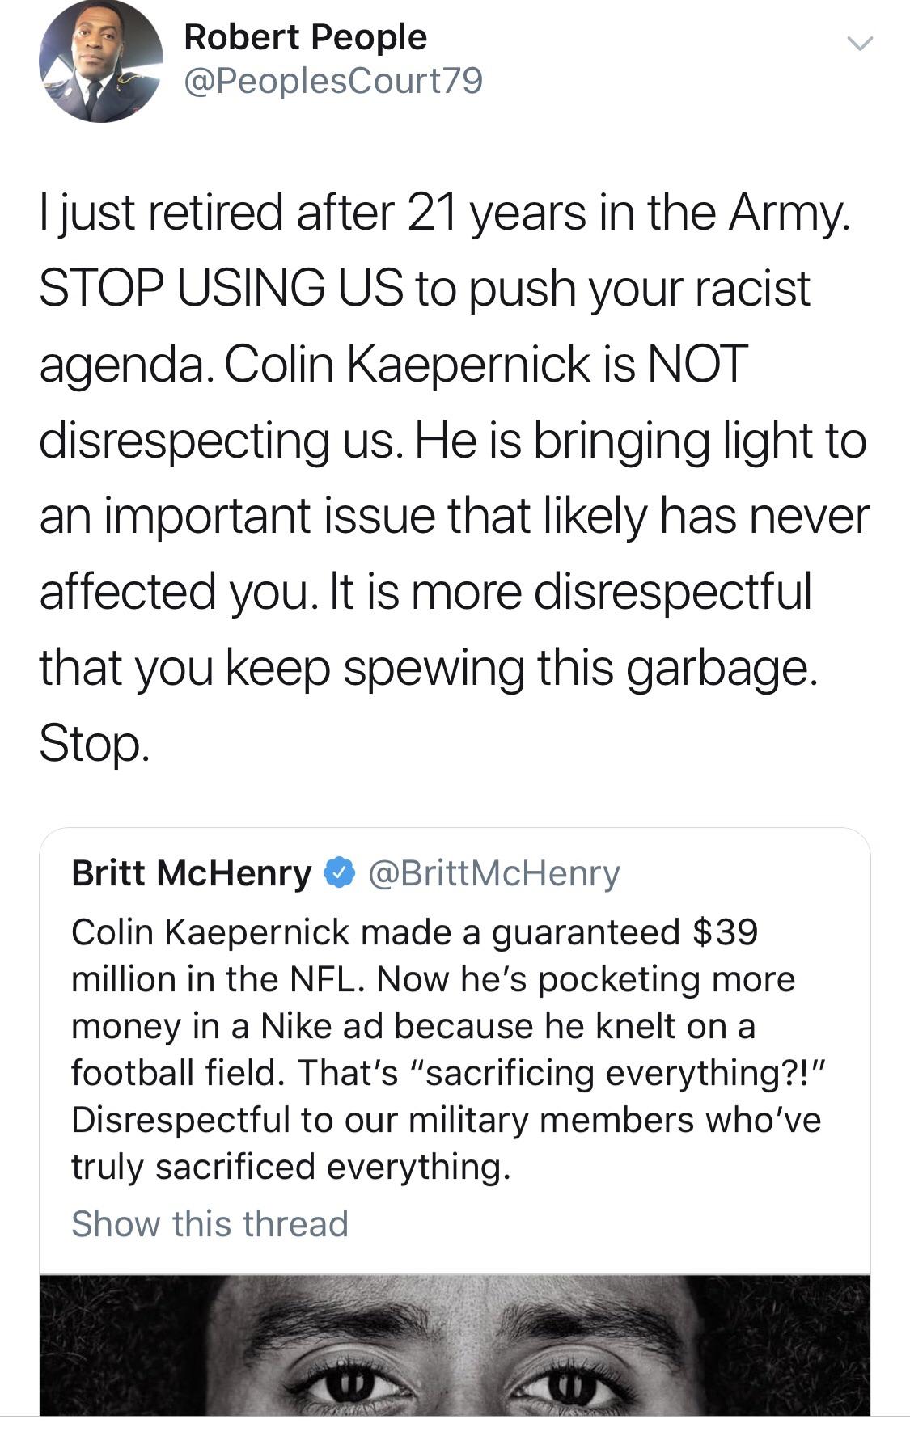Image resolution: width=910 pixels, height=1436 pixels.
Task: Open Britt McHenry's name in quoted tweet
Action: [x=191, y=872]
